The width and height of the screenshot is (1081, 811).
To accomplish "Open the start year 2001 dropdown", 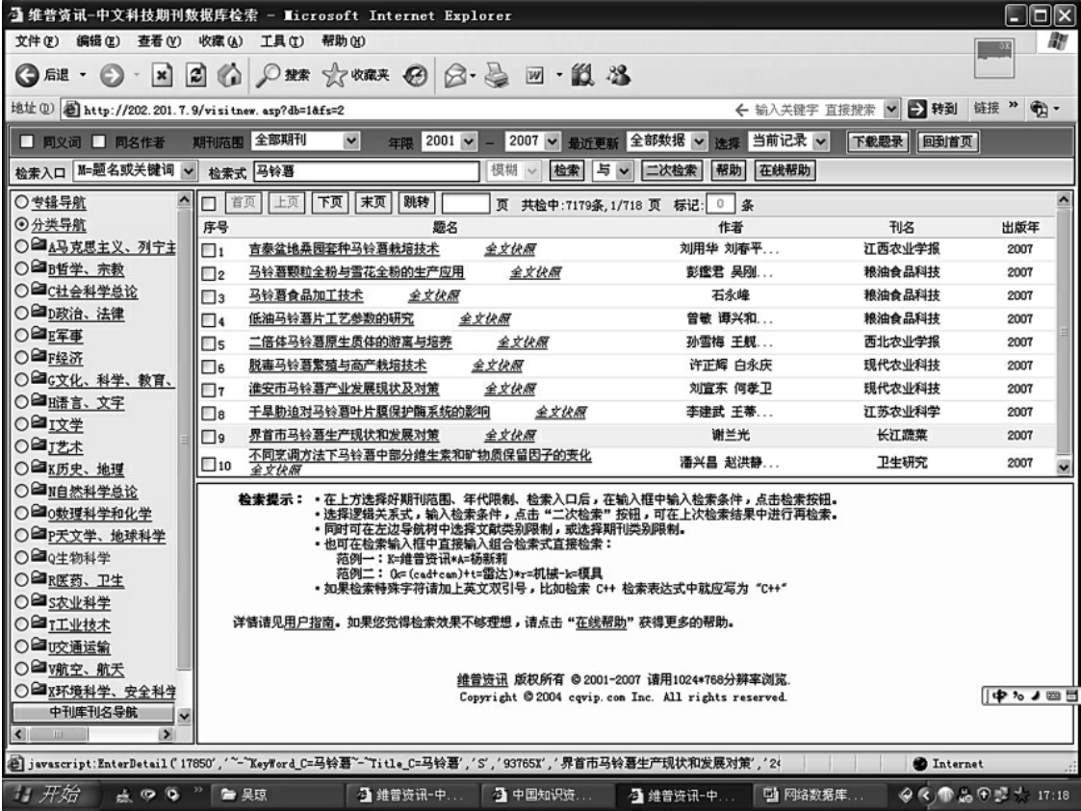I will pos(449,140).
